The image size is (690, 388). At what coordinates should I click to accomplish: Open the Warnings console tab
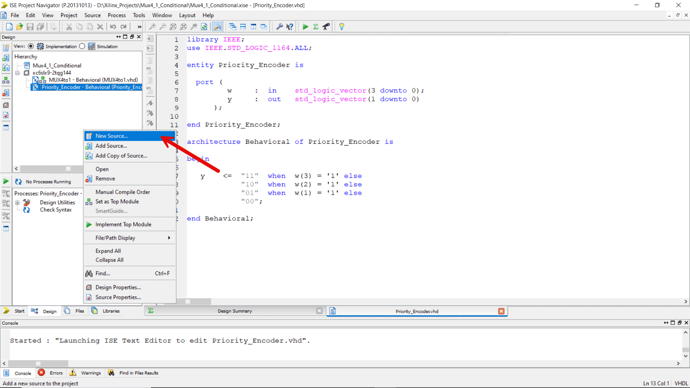point(91,373)
